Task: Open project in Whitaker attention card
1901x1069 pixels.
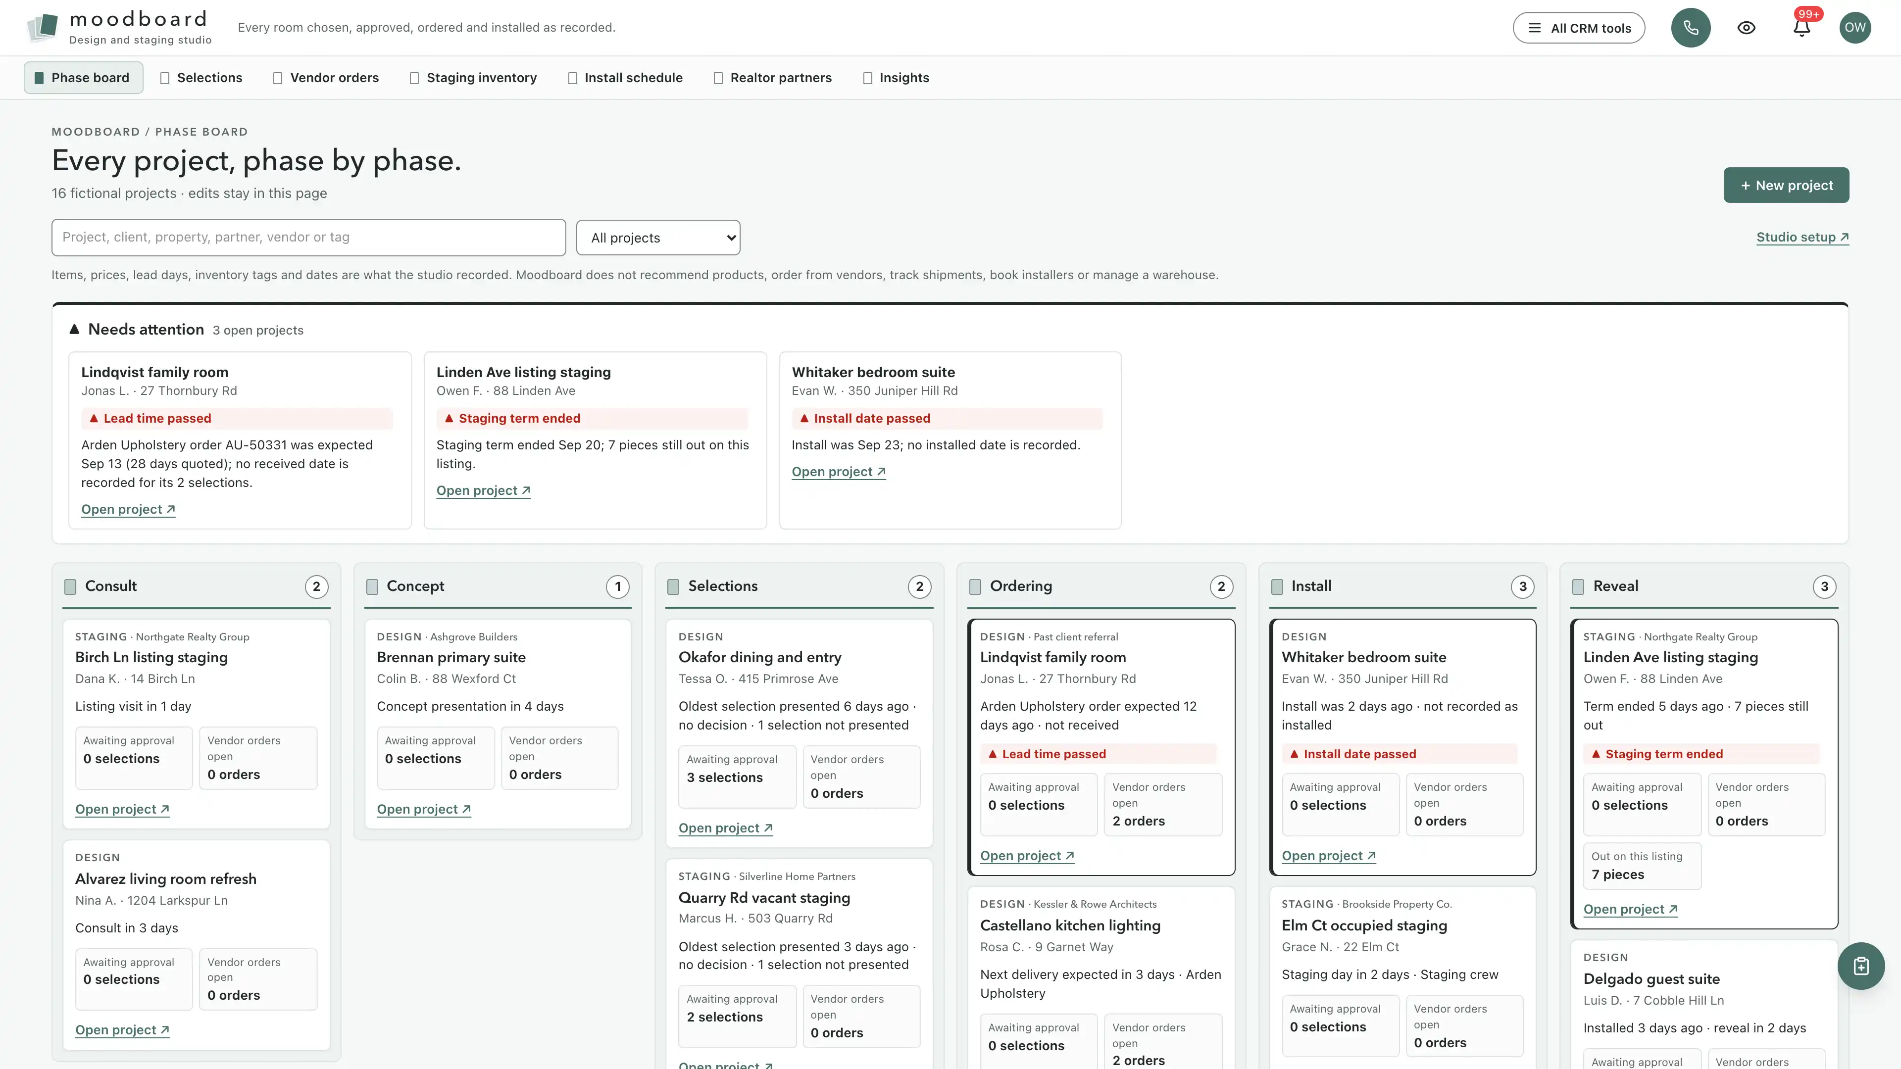Action: [838, 472]
